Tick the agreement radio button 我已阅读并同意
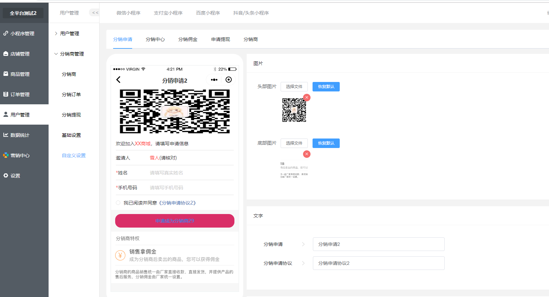The image size is (549, 297). pyautogui.click(x=118, y=203)
